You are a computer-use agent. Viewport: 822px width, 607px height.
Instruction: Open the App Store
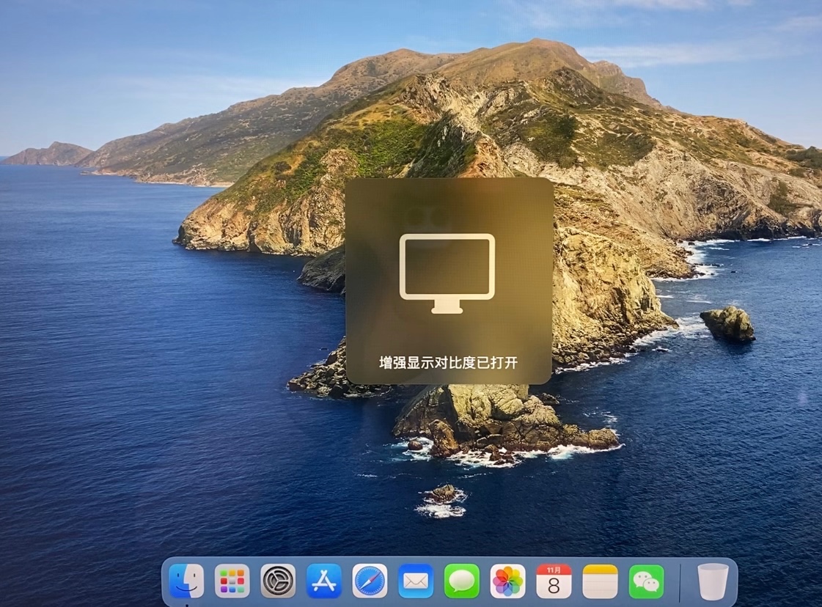[324, 581]
